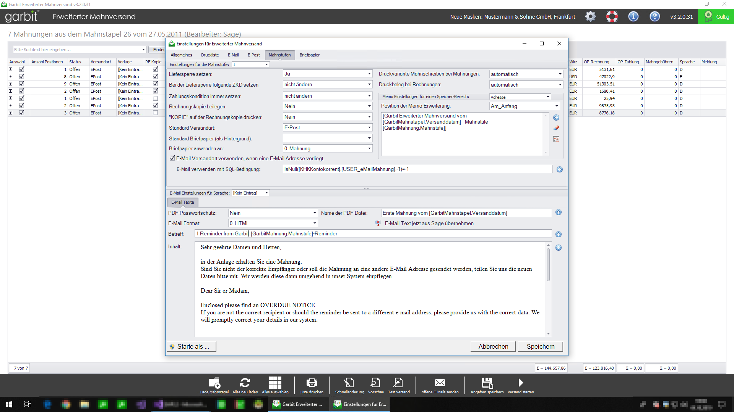Click the Liste drucken printer icon
Viewport: 734px width, 412px height.
312,383
